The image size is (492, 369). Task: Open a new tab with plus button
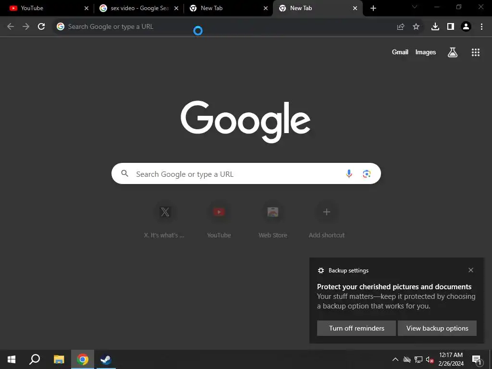pos(373,8)
